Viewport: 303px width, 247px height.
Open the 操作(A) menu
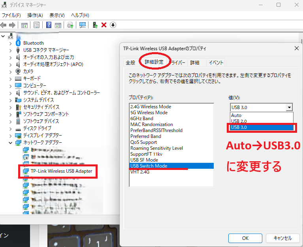35,15
